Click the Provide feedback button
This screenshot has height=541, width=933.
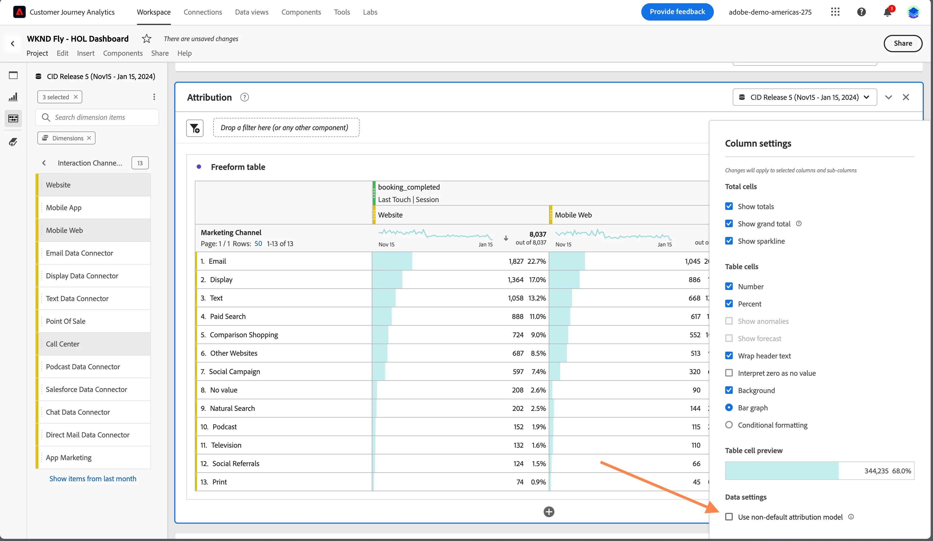point(677,12)
